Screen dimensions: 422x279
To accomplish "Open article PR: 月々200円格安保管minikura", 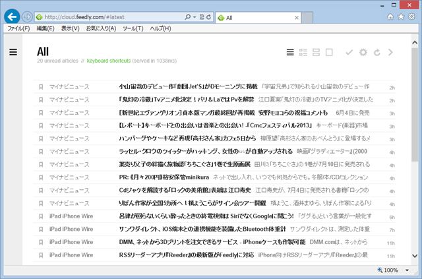I will point(164,177).
